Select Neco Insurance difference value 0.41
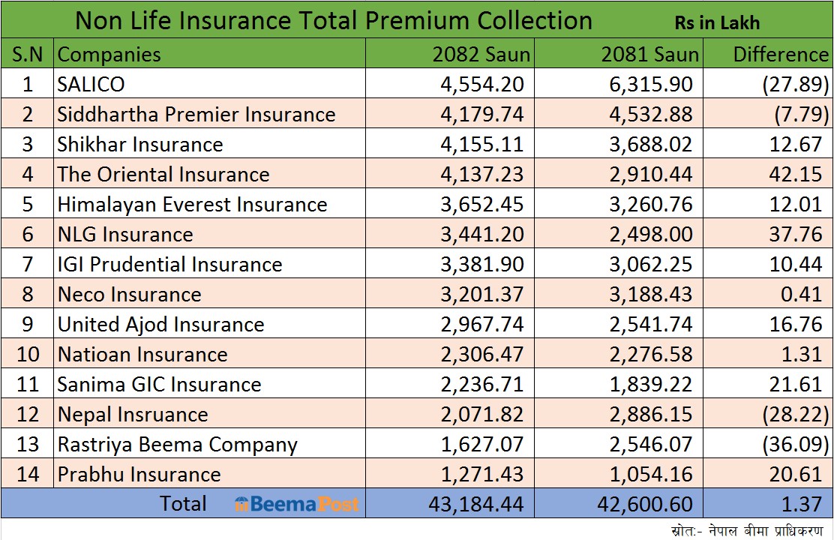This screenshot has width=834, height=540. [801, 294]
